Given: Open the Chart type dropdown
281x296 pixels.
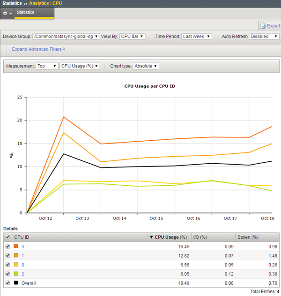Looking at the screenshot, I should point(146,66).
